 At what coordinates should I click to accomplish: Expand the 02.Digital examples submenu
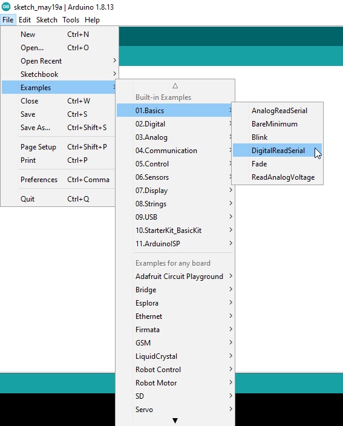coord(175,124)
